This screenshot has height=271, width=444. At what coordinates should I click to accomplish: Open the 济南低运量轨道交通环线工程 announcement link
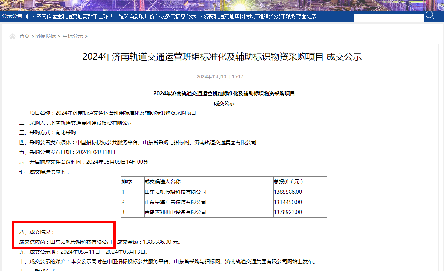click(114, 17)
